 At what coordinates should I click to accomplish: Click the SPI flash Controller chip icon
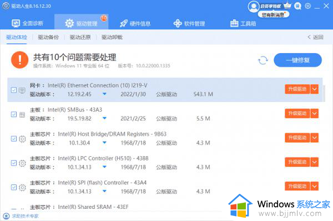pos(22,188)
